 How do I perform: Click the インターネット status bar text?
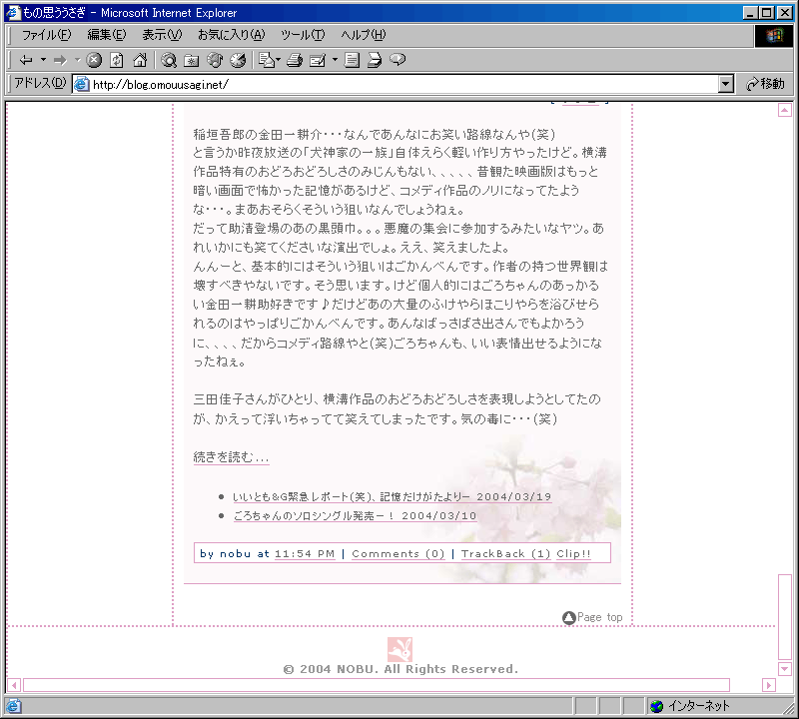[x=699, y=706]
